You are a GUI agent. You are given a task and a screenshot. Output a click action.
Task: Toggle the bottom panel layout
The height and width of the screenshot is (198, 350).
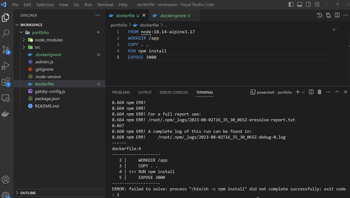[299, 4]
